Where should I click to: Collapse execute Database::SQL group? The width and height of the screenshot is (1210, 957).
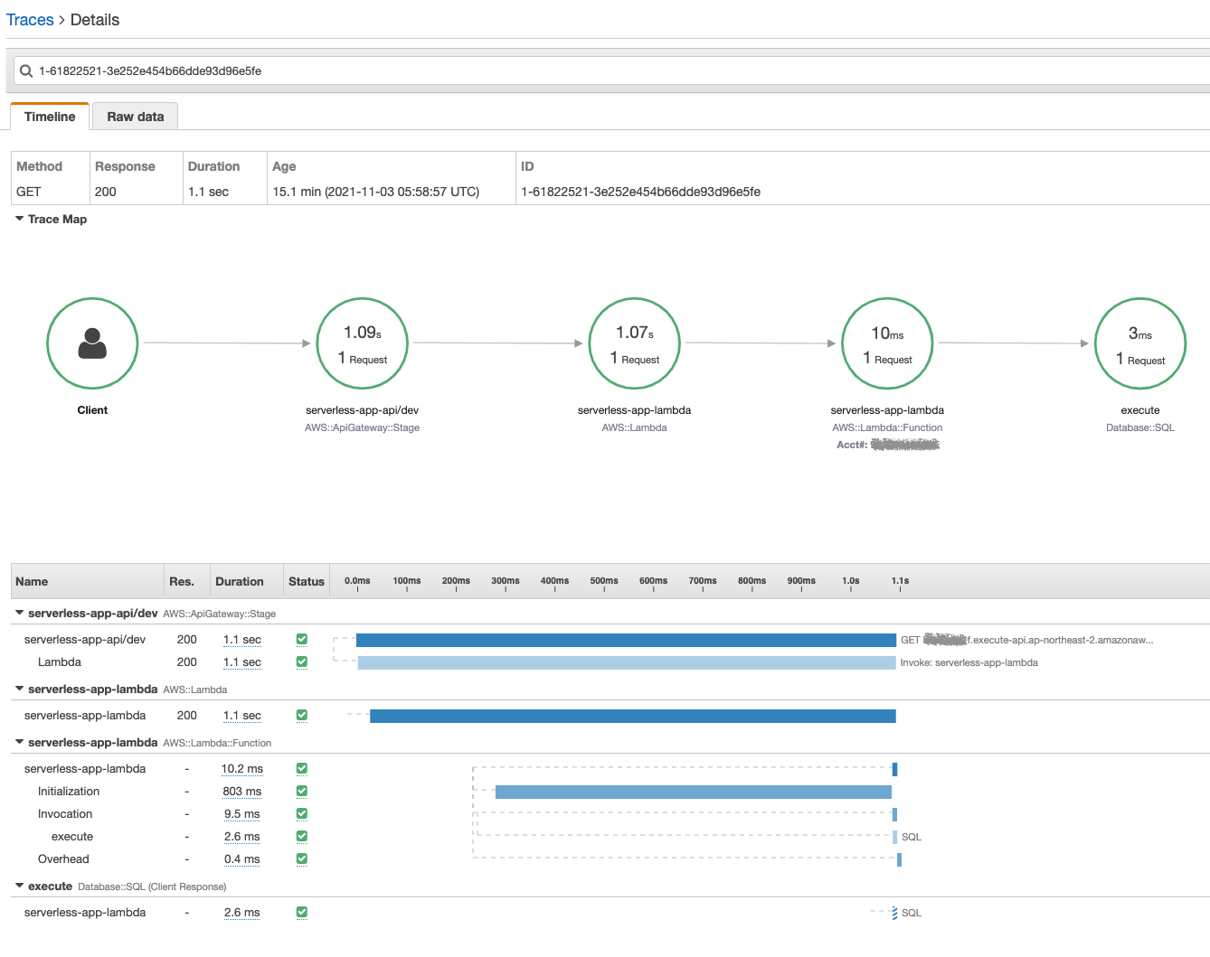[20, 886]
